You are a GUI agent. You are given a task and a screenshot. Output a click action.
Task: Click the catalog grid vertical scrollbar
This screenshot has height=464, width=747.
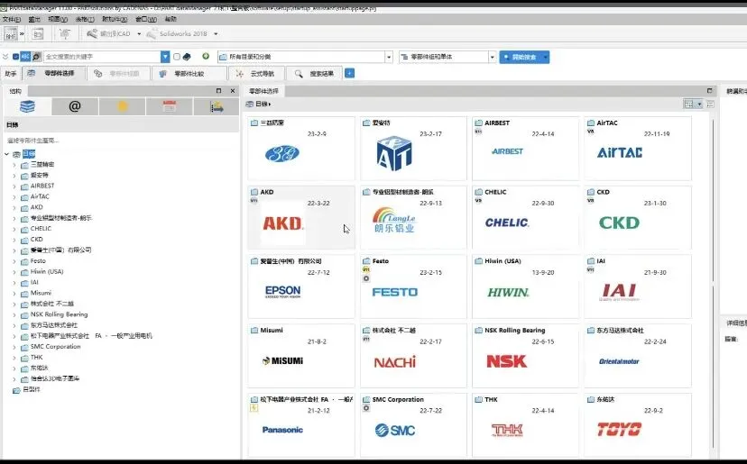click(714, 283)
